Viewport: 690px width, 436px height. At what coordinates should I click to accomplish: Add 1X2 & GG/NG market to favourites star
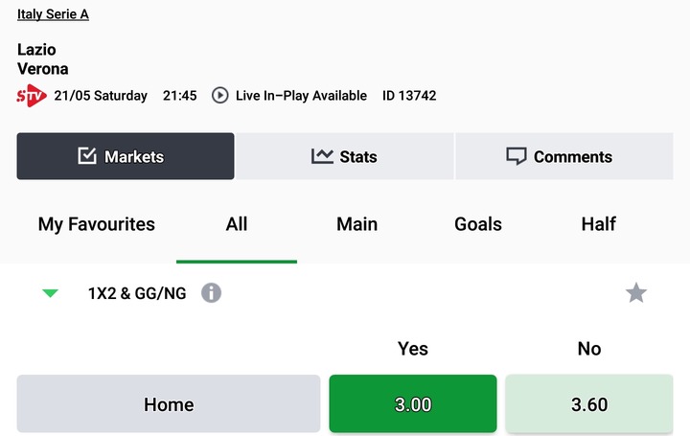[636, 293]
